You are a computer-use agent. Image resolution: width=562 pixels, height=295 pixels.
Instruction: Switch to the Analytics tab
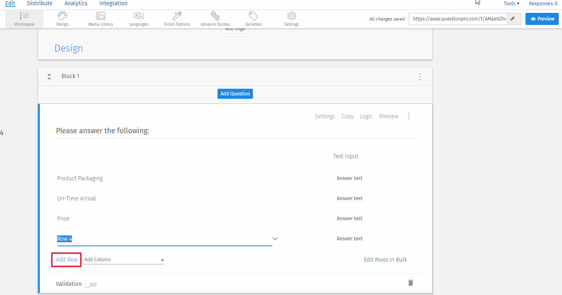(x=76, y=4)
